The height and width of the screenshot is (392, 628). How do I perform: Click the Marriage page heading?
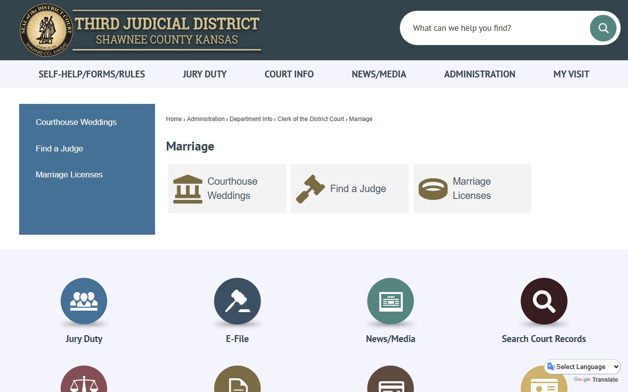[190, 146]
